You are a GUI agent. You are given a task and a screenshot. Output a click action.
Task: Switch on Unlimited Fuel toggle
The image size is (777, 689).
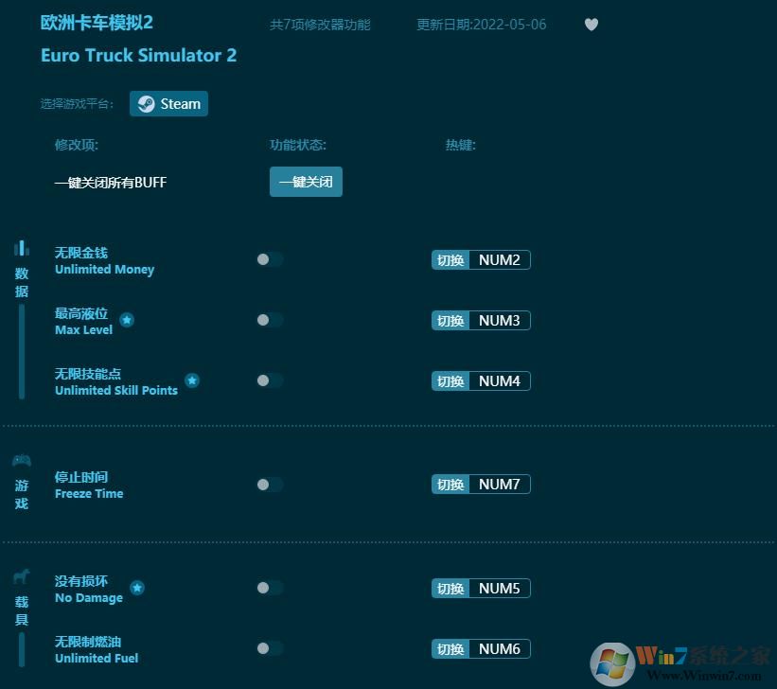pos(270,648)
